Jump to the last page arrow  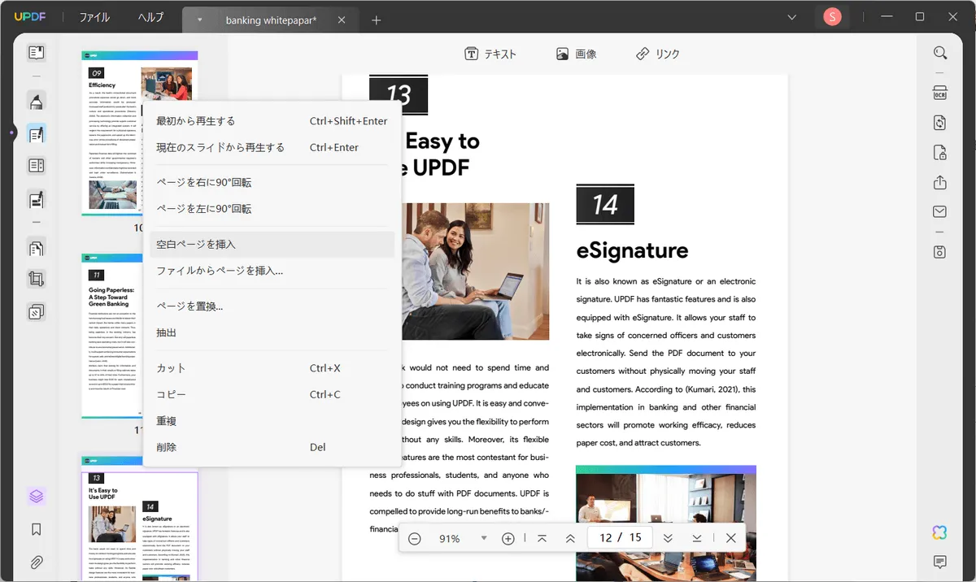coord(697,538)
